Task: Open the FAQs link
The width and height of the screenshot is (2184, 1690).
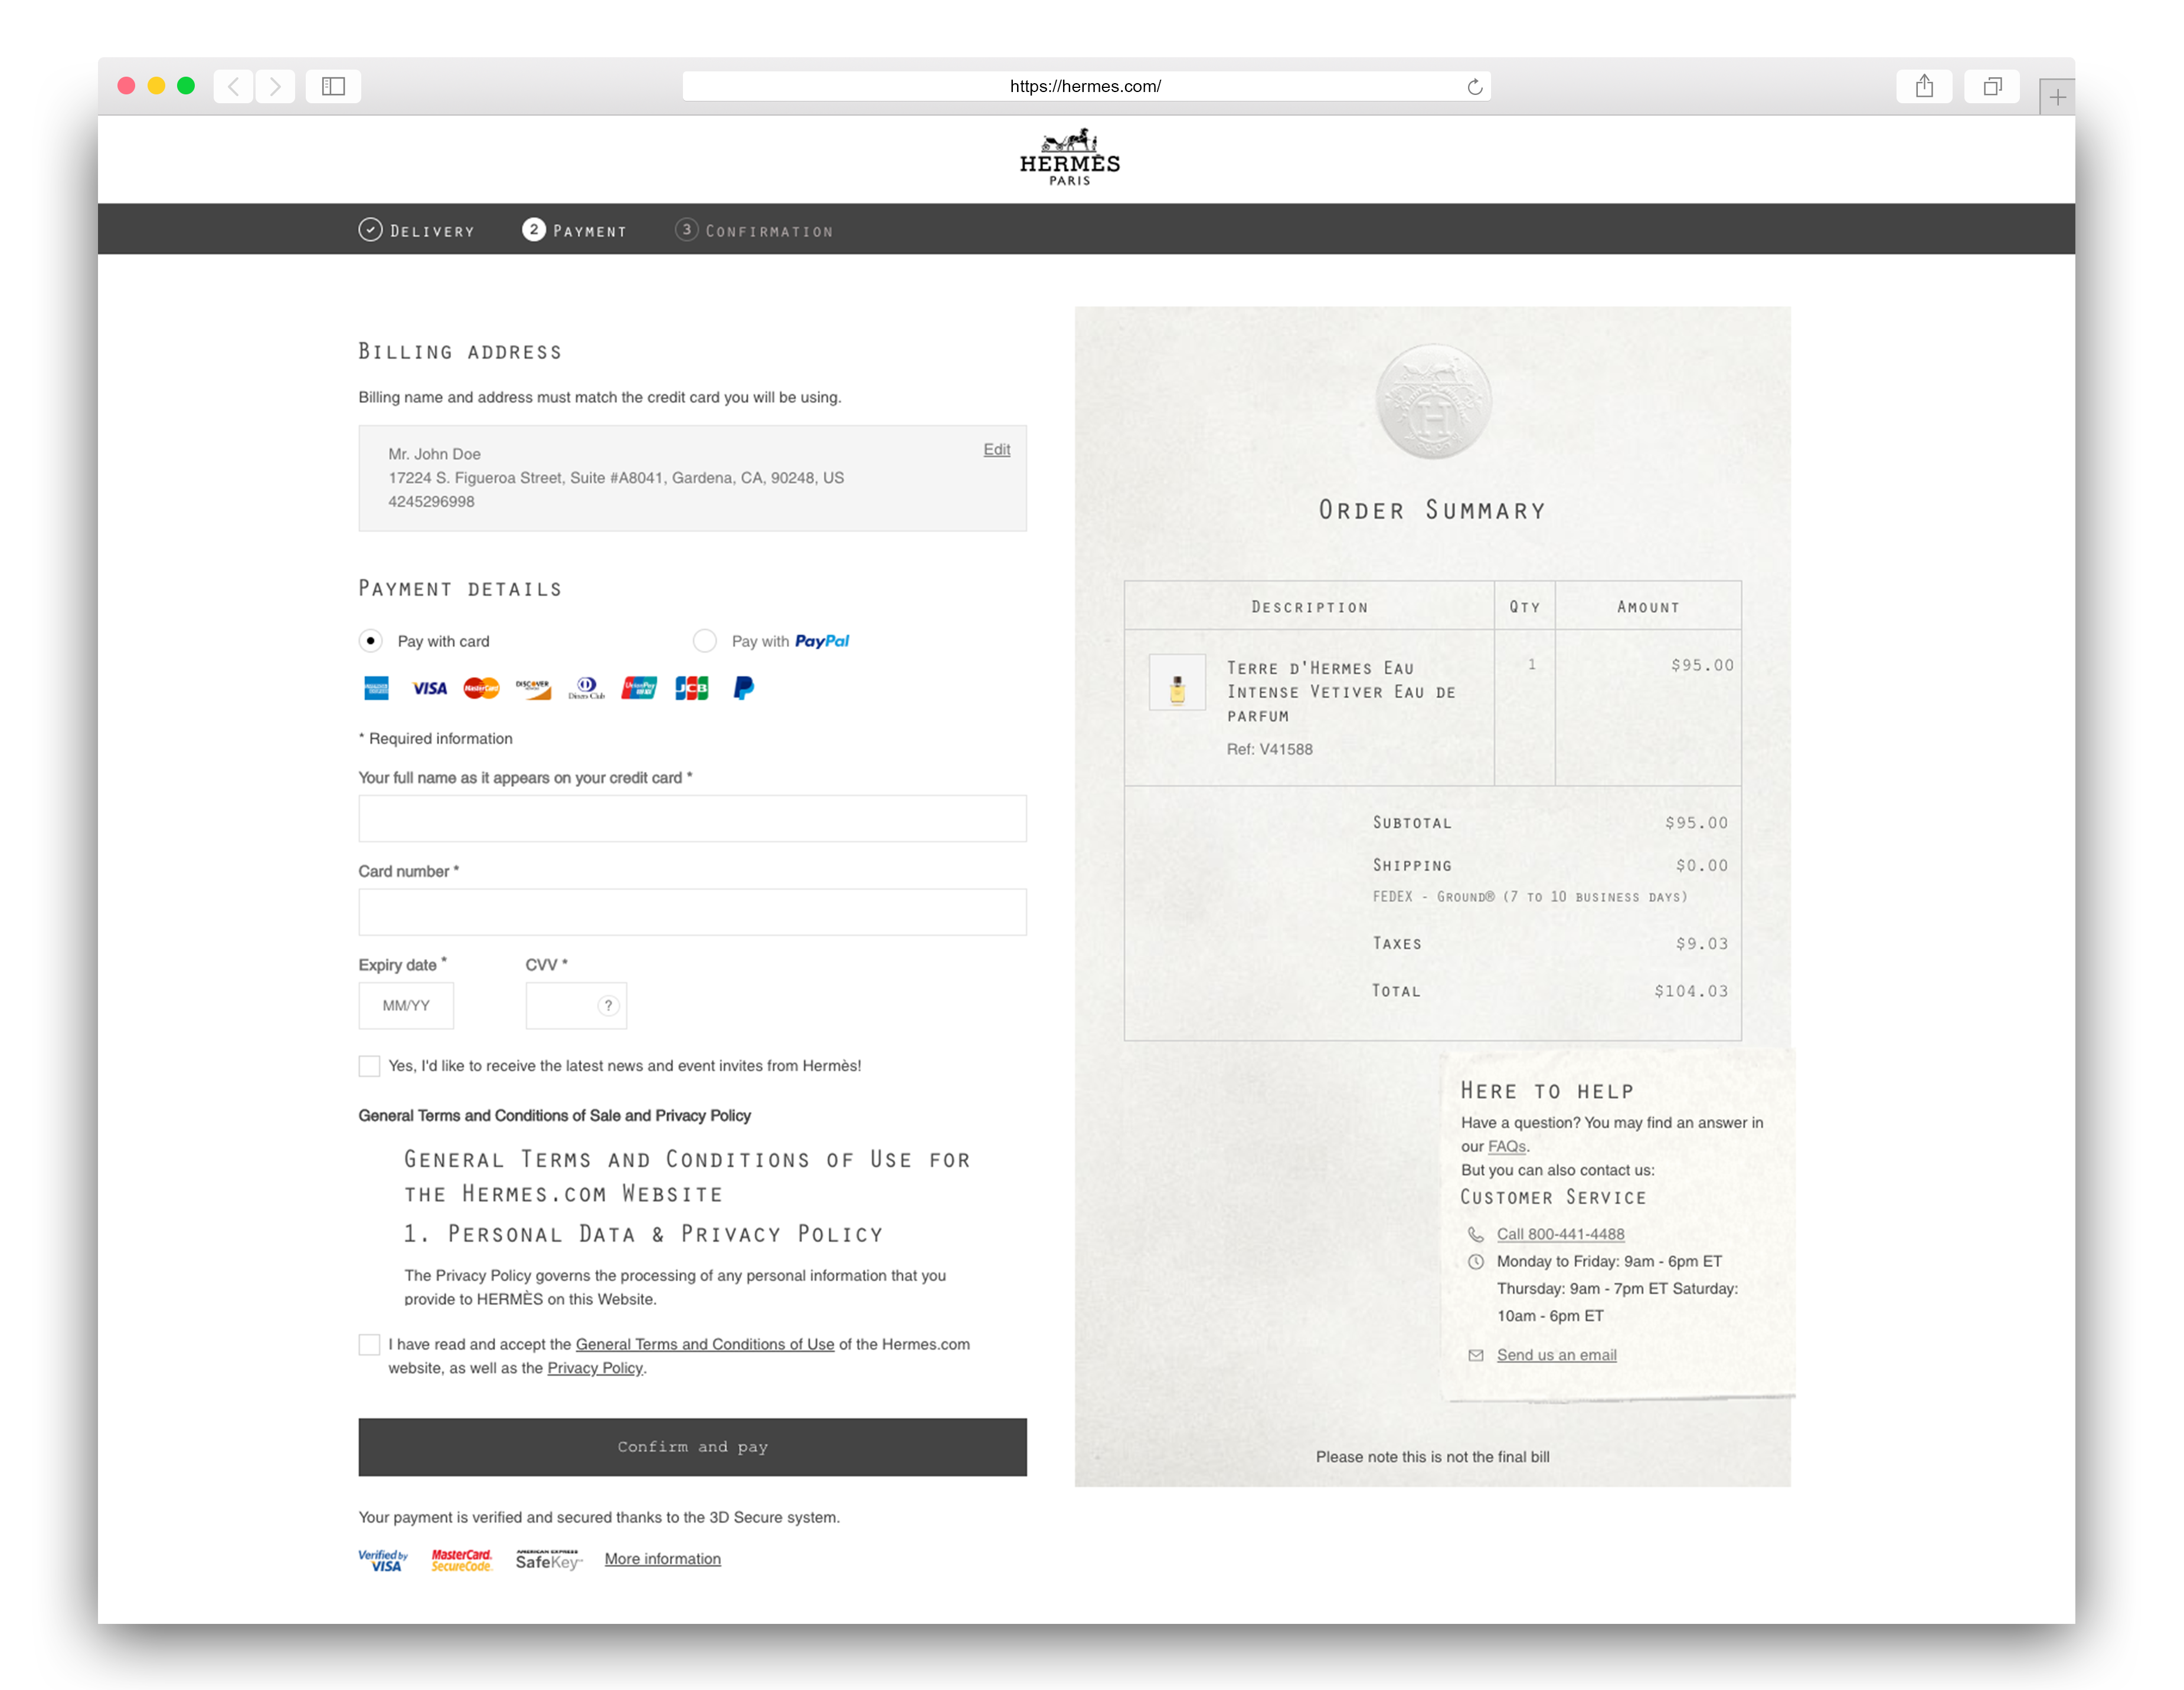Action: (x=1507, y=1146)
